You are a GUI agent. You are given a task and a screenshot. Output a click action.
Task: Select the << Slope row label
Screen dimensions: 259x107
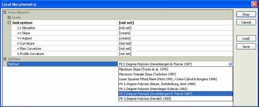point(23,33)
